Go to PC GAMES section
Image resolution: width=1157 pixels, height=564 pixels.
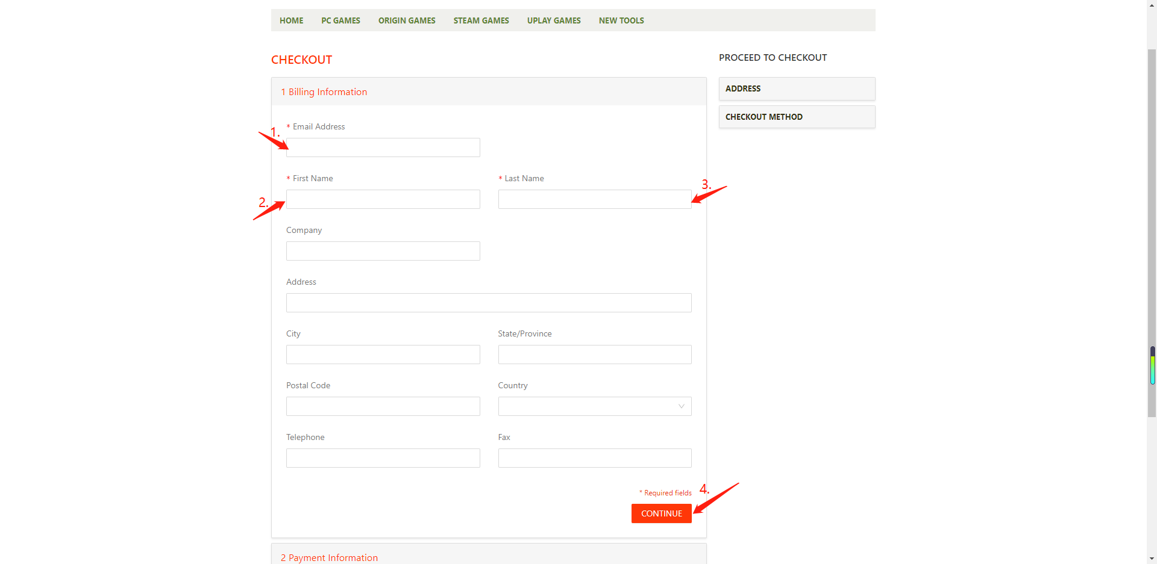[x=340, y=20]
